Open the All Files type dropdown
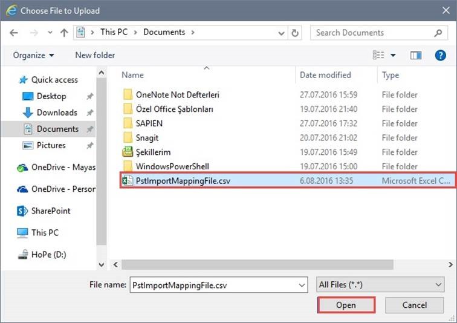 coord(380,284)
